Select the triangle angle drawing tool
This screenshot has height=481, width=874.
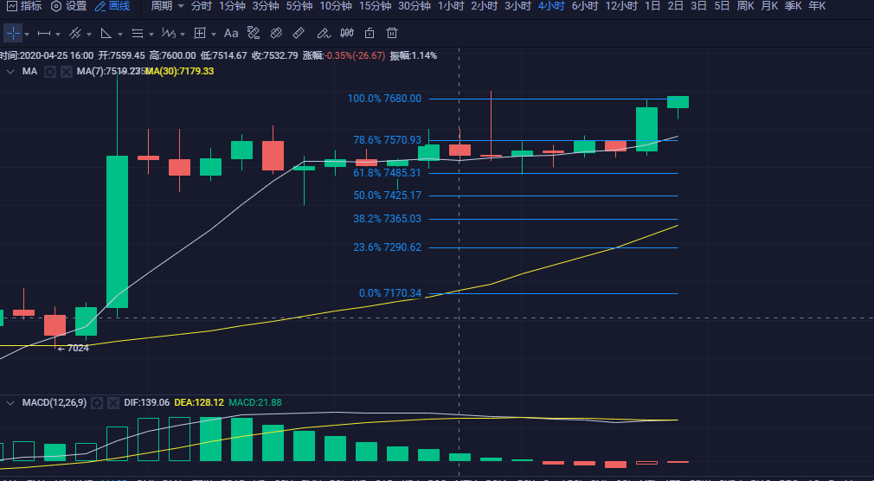106,34
